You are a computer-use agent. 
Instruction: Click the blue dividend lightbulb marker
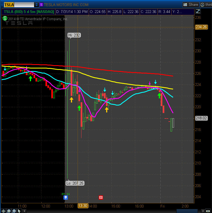pyautogui.click(x=66, y=198)
